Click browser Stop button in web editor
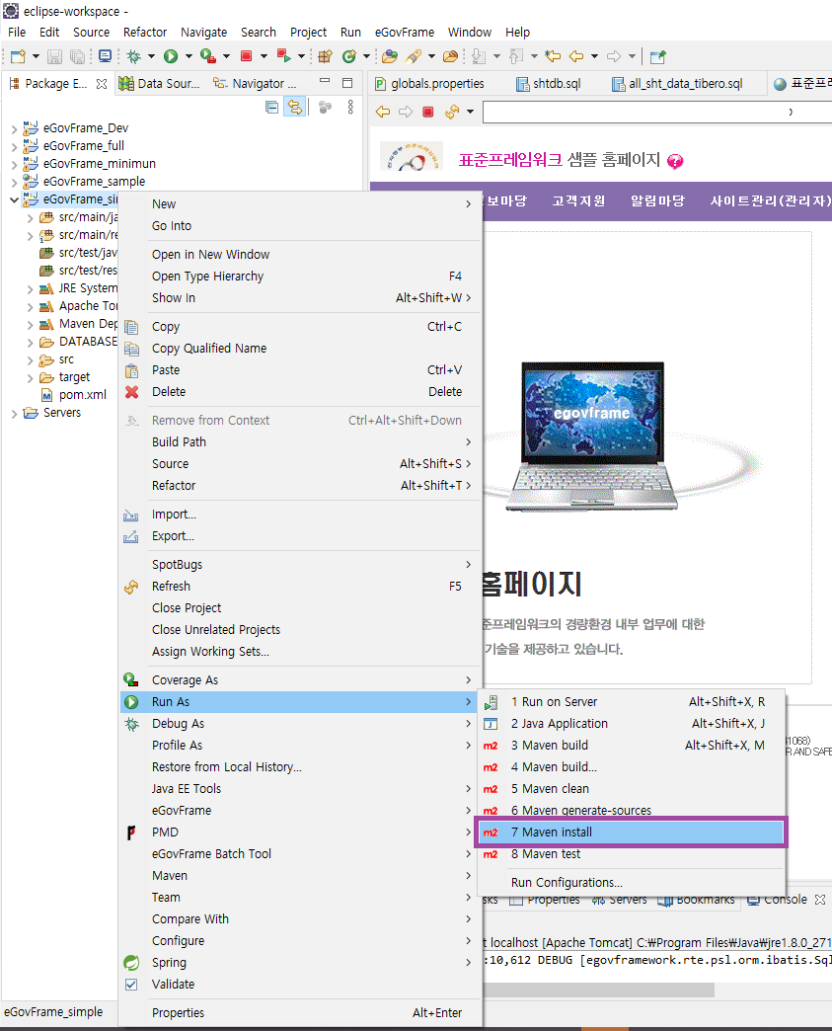This screenshot has width=832, height=1031. [427, 112]
